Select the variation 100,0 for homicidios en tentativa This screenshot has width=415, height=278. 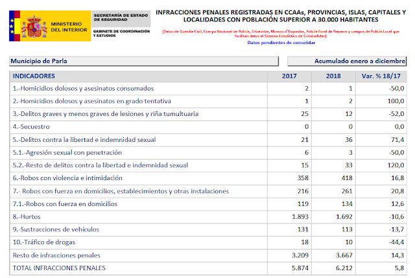396,101
